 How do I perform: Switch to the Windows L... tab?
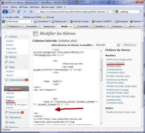pyautogui.click(x=14, y=27)
